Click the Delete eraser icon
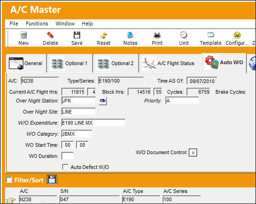 coord(50,35)
